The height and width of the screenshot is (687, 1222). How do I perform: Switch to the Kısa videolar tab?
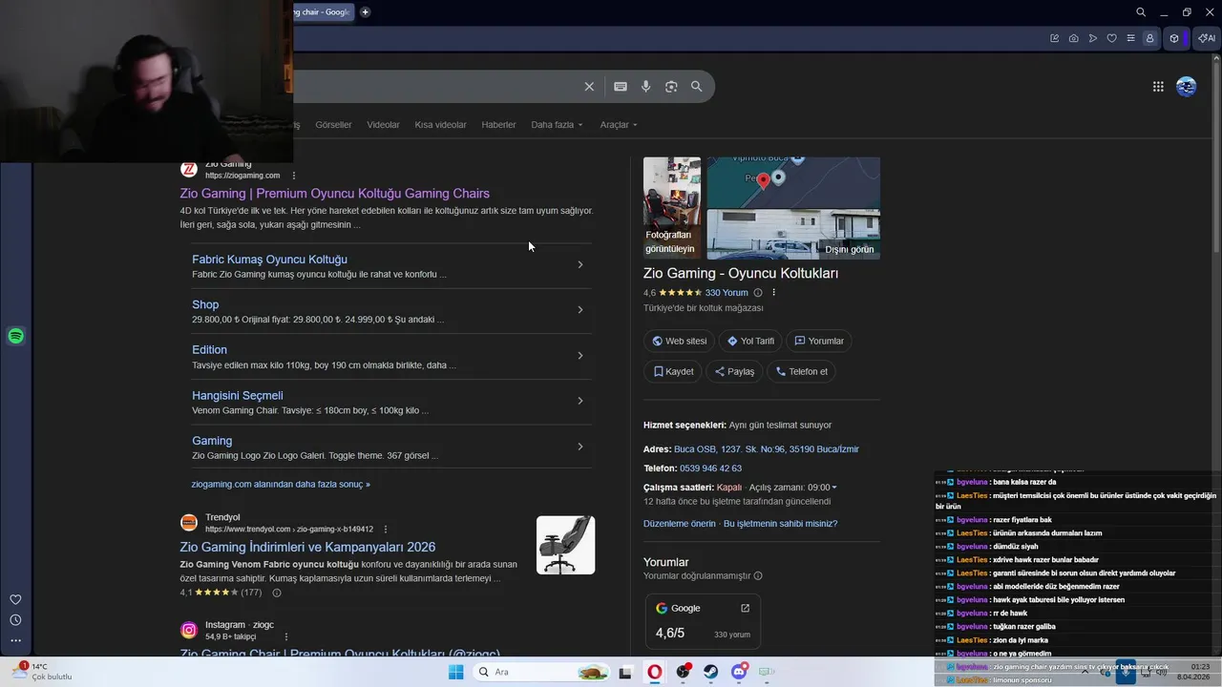440,125
